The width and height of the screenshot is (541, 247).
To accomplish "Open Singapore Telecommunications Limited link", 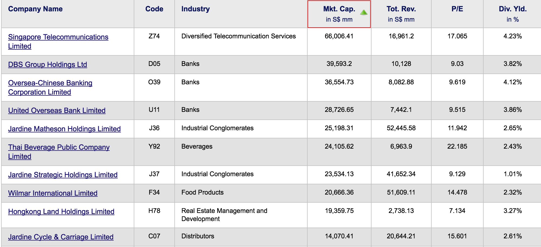I will (58, 37).
